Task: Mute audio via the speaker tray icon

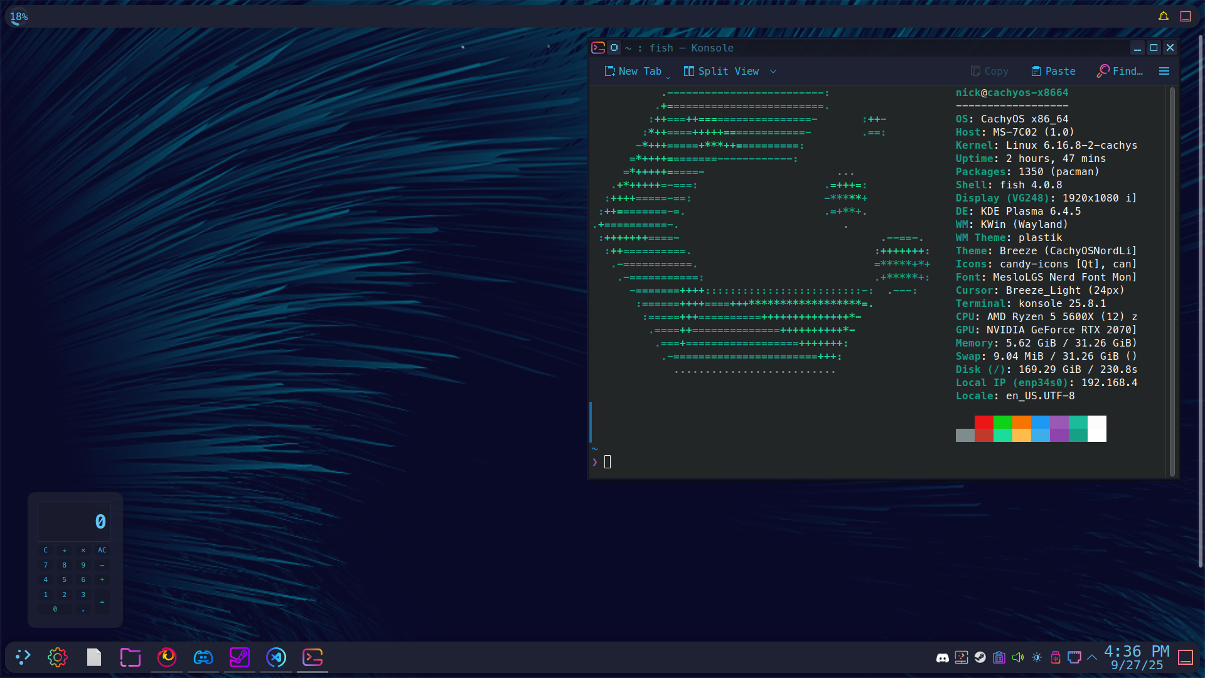Action: tap(1017, 657)
